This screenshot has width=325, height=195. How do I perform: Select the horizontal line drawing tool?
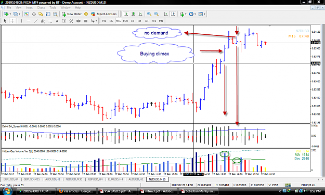point(29,21)
